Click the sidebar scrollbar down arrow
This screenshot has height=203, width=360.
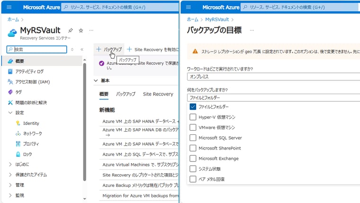(84, 199)
